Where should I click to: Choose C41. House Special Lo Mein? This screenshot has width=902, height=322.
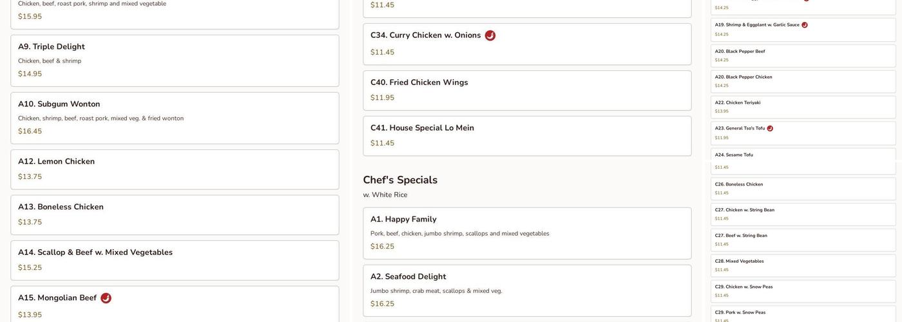tap(527, 136)
